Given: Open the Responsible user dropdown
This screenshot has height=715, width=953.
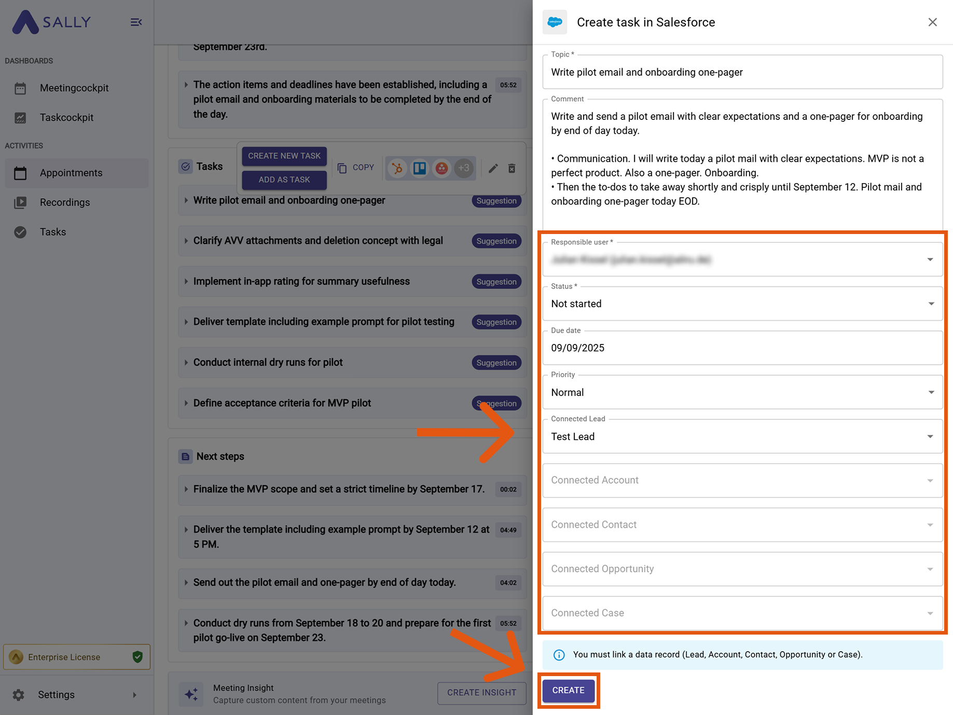Looking at the screenshot, I should (742, 259).
